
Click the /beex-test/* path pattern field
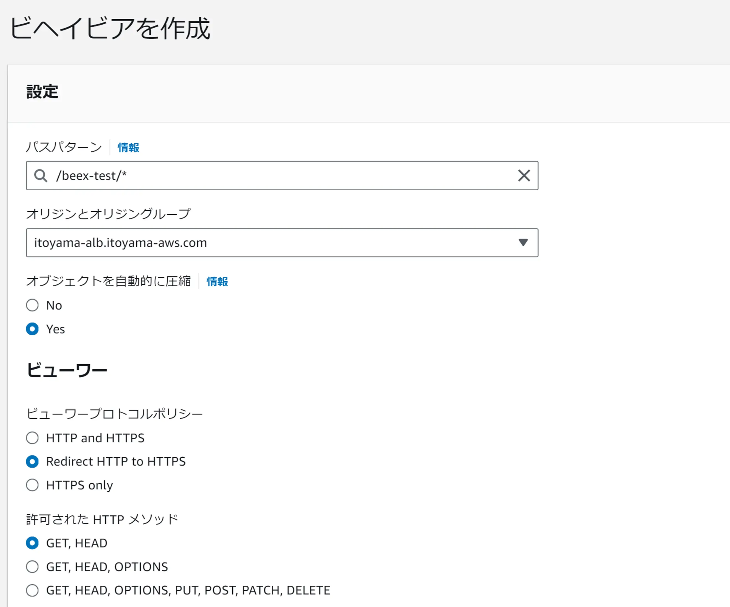(x=282, y=176)
